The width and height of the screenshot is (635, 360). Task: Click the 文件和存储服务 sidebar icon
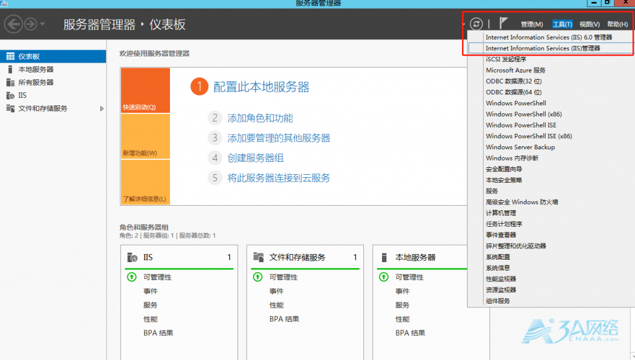tap(11, 108)
